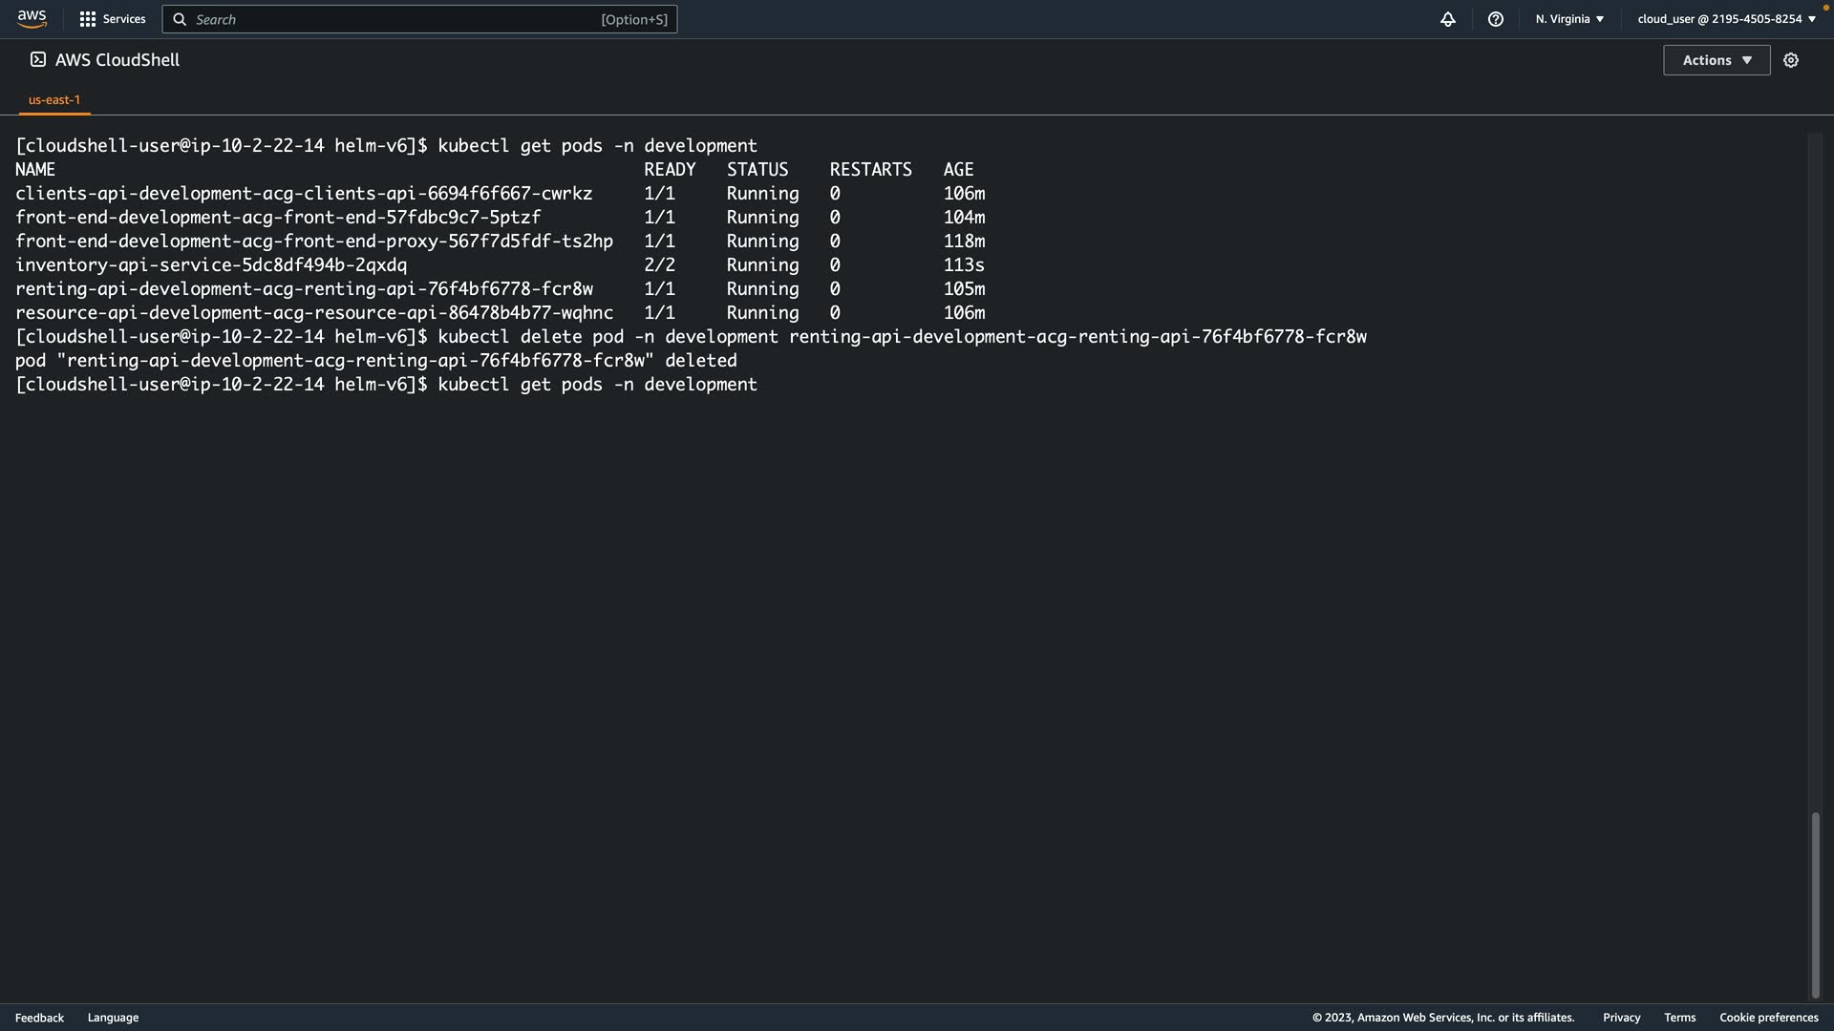Click the AWS logo home icon
The height and width of the screenshot is (1031, 1834).
coord(32,19)
